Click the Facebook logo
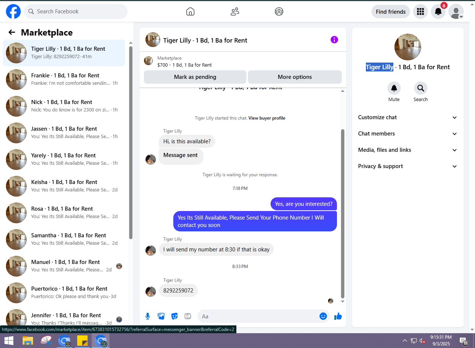The image size is (475, 348). tap(13, 11)
